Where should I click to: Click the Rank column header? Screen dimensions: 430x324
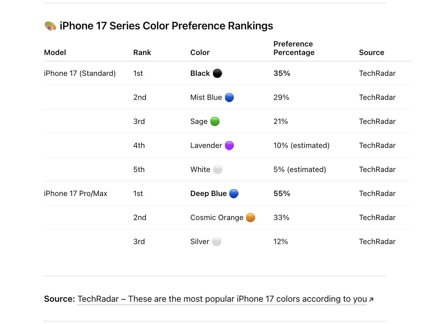point(142,53)
